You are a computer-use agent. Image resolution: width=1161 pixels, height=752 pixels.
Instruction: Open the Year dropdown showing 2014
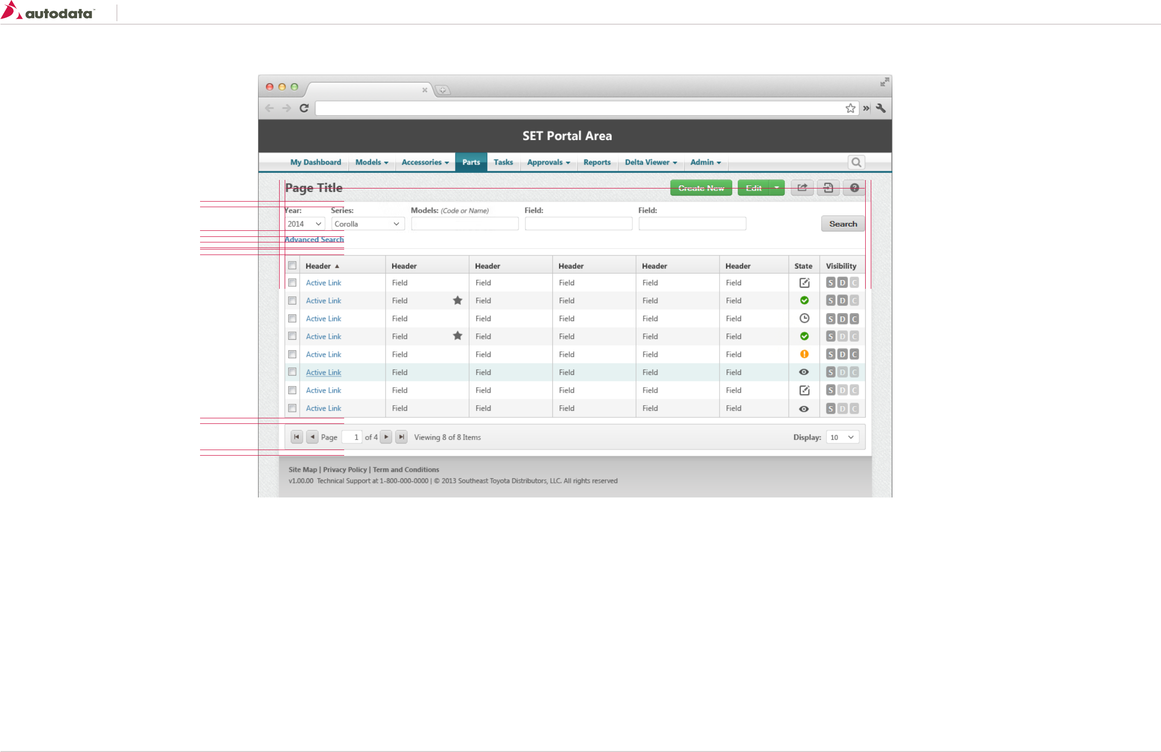[x=304, y=224]
